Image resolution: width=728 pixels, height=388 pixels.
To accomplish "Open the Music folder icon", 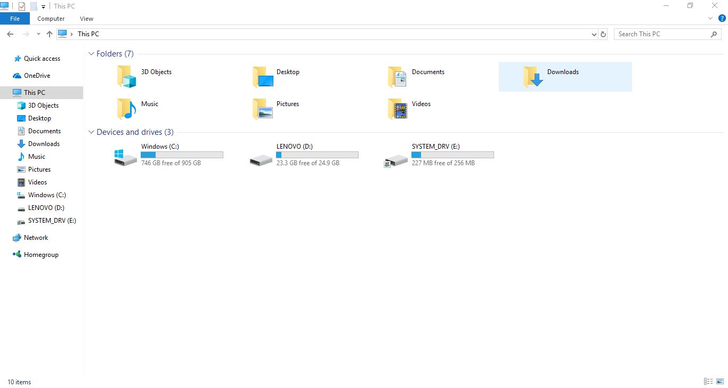I will [126, 109].
